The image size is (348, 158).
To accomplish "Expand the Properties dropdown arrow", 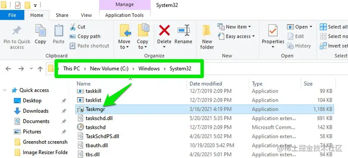I will click(x=273, y=47).
